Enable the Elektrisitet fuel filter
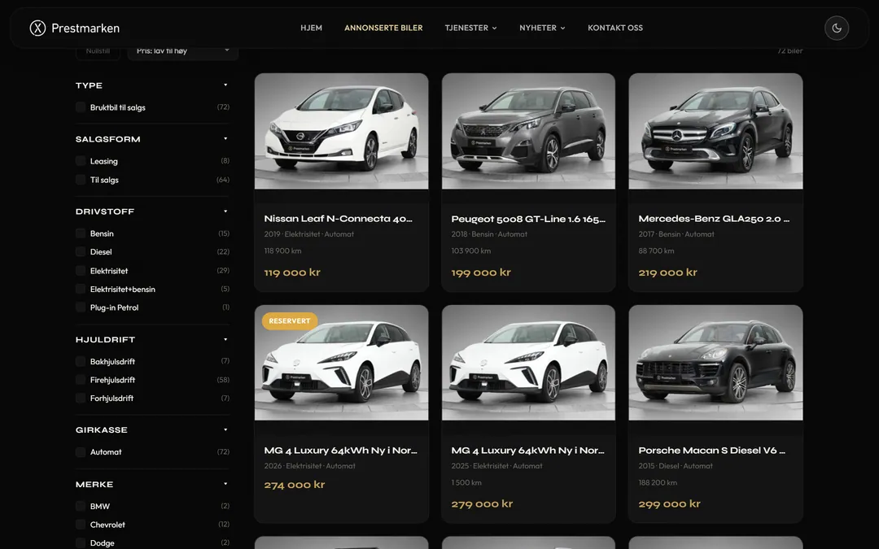The image size is (879, 549). point(81,271)
